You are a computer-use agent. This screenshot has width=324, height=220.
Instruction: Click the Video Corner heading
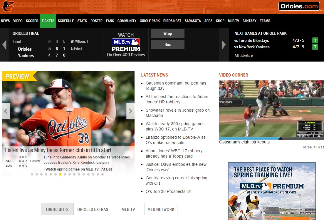tap(234, 75)
